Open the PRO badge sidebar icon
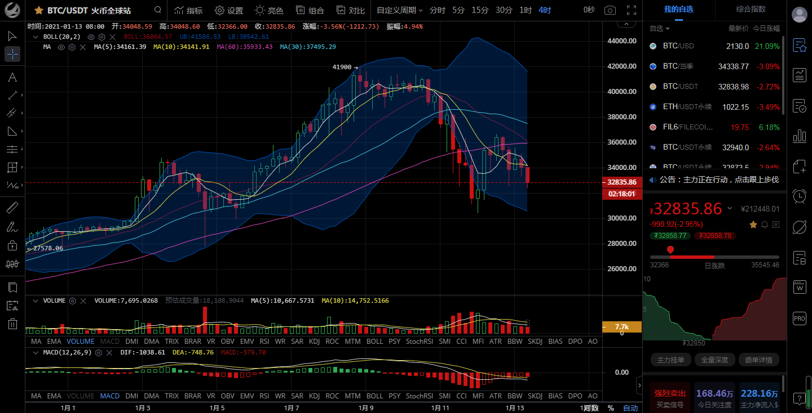The height and width of the screenshot is (413, 812). pos(799,318)
